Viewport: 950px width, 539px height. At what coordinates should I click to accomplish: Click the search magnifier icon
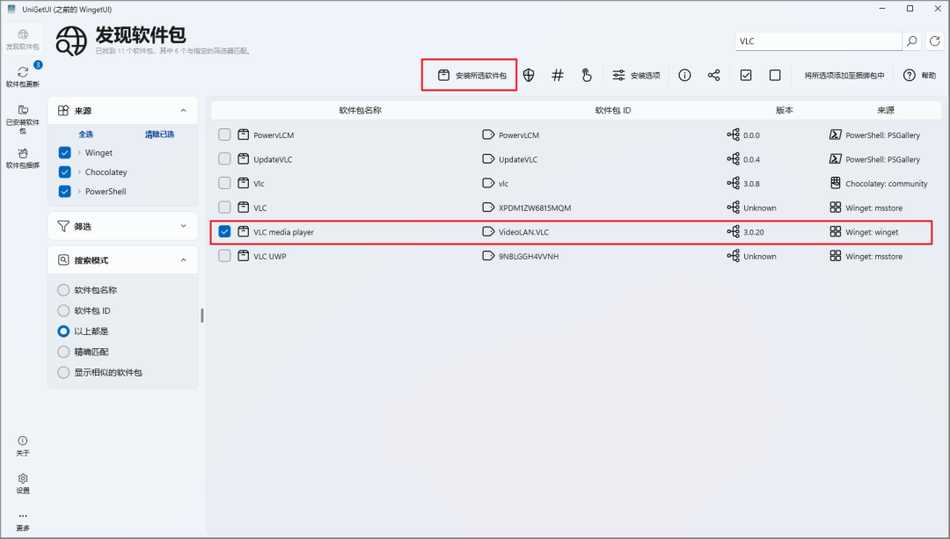point(911,41)
